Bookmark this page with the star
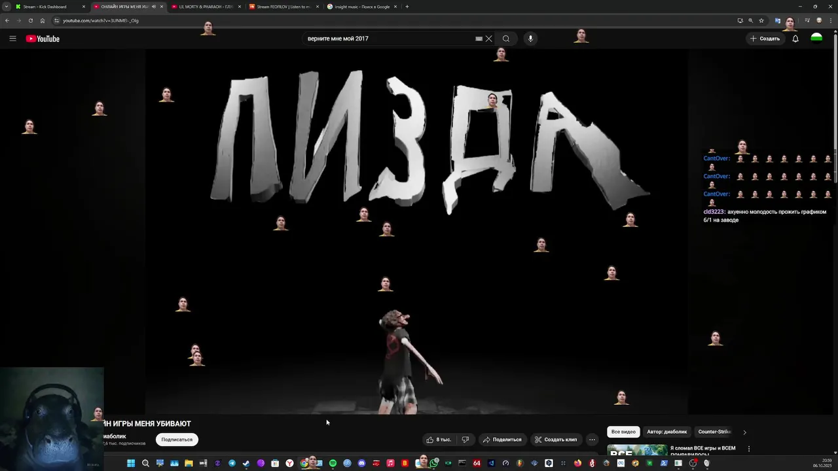Viewport: 838px width, 471px height. point(761,20)
